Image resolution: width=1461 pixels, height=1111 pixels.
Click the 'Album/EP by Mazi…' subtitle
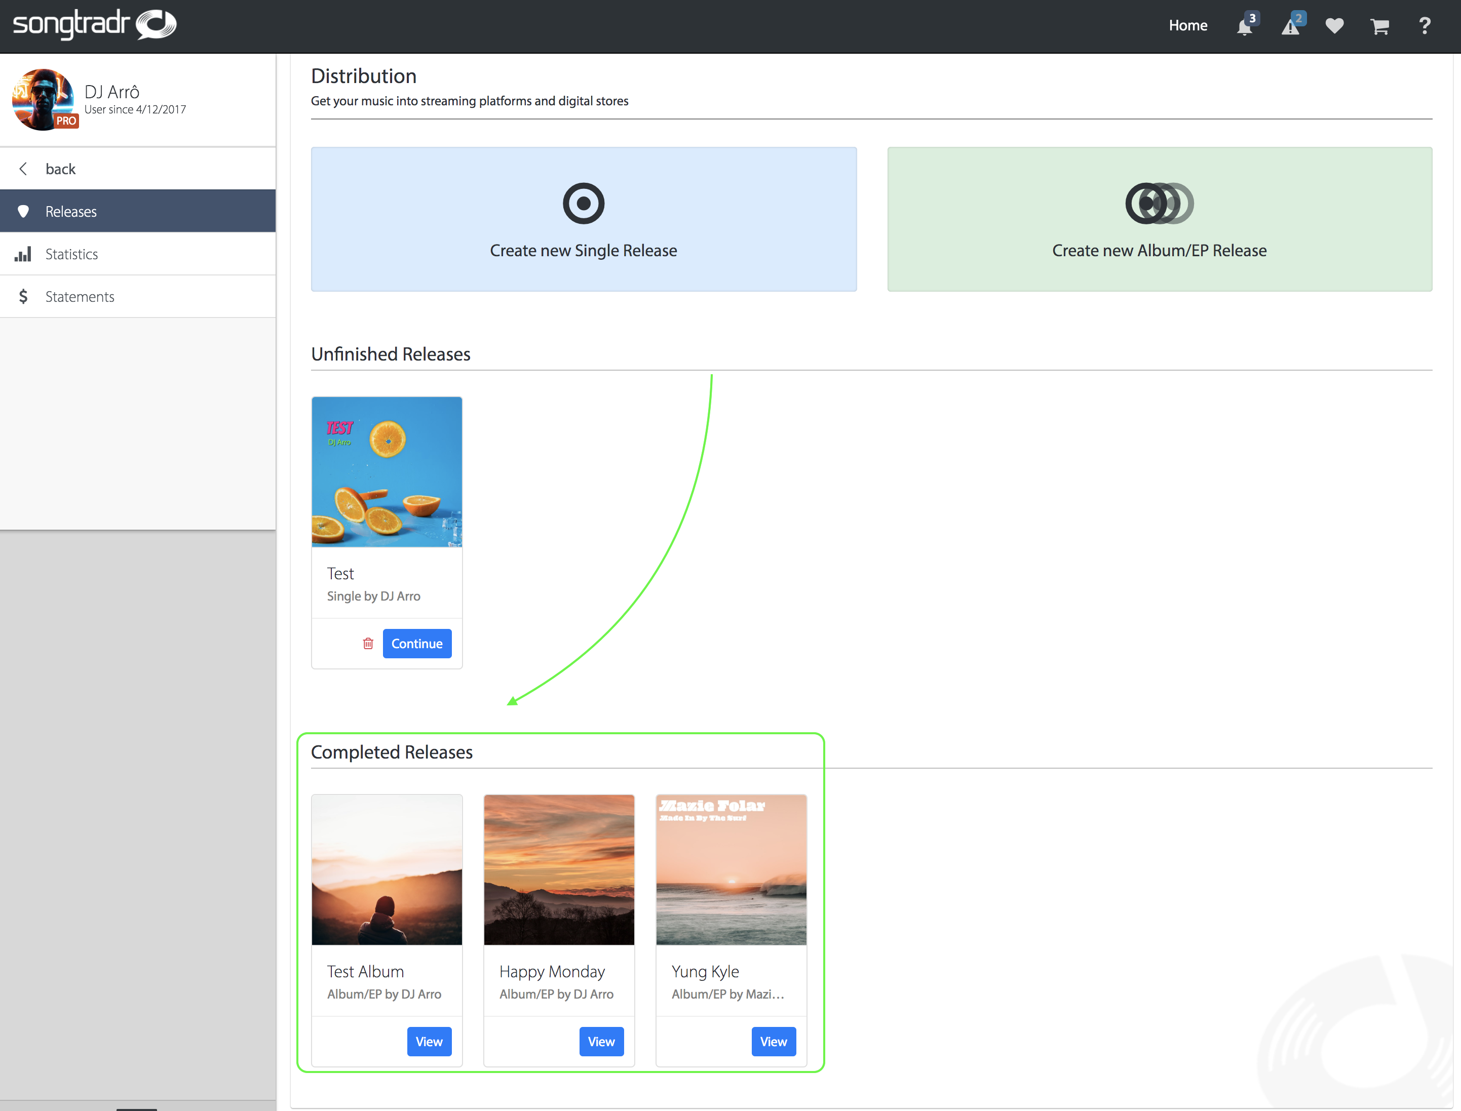[728, 995]
